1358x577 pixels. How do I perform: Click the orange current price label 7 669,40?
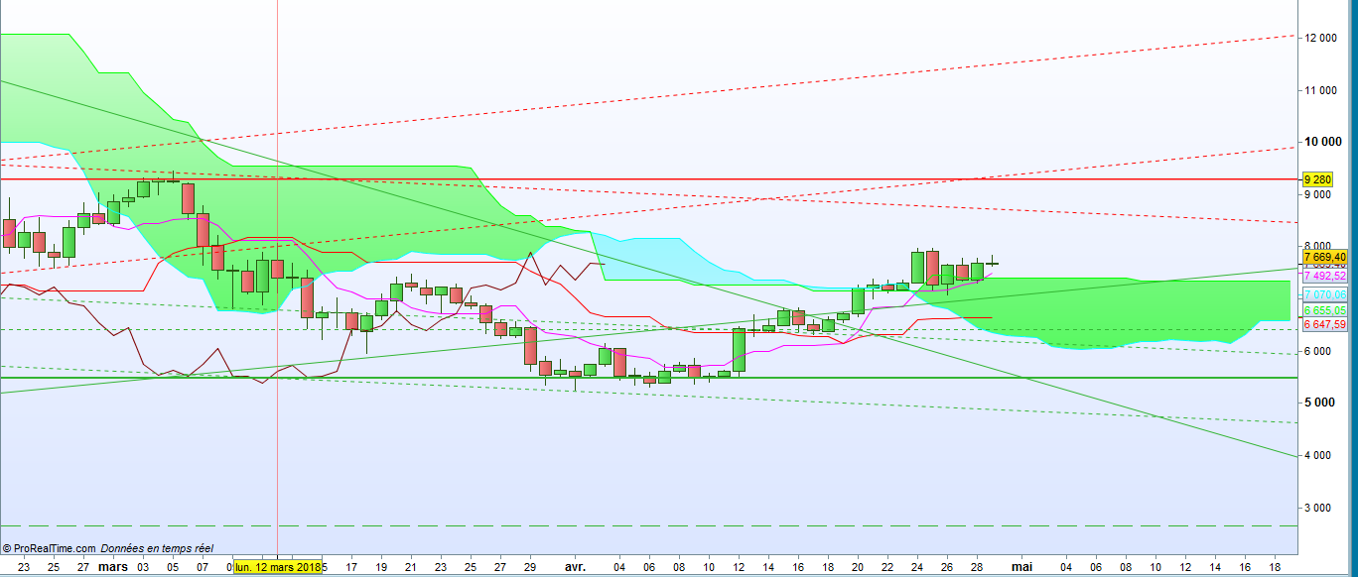coord(1324,257)
